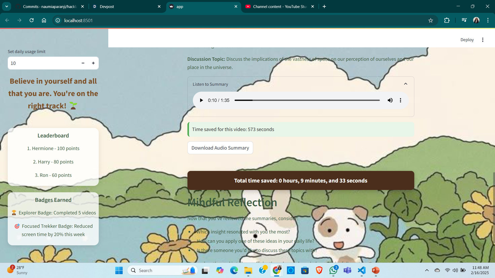Open the browser extensions menu
Screen dimensions: 495x278
447,20
